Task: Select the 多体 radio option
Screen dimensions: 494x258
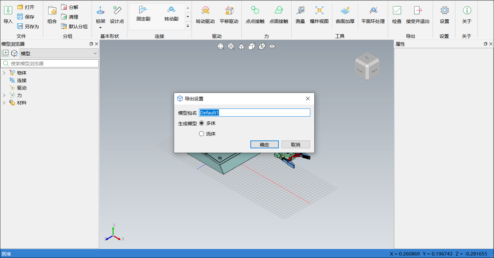Action: click(202, 123)
